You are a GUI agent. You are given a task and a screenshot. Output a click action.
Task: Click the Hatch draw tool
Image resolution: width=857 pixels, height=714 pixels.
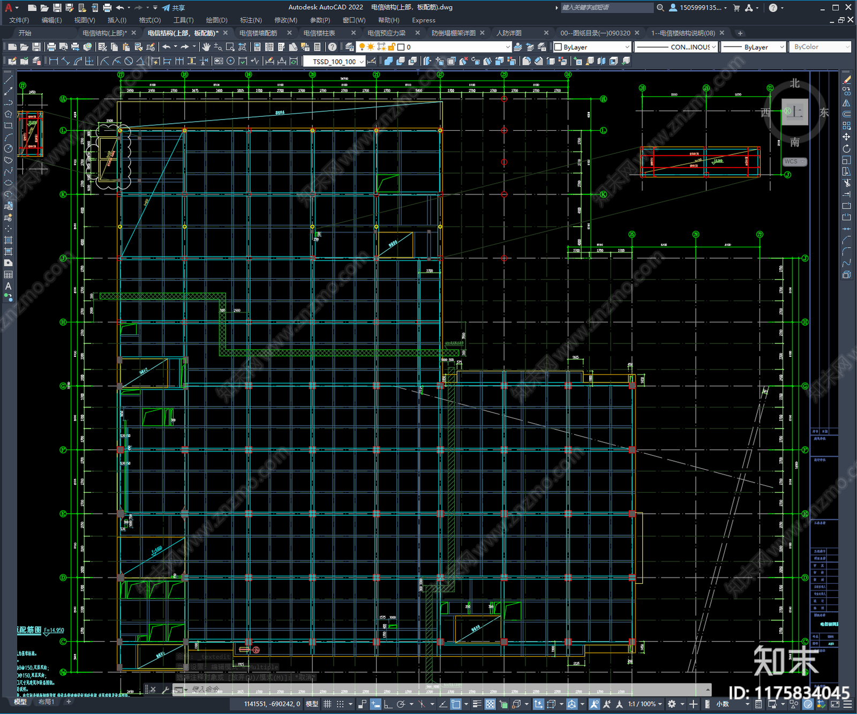(8, 240)
